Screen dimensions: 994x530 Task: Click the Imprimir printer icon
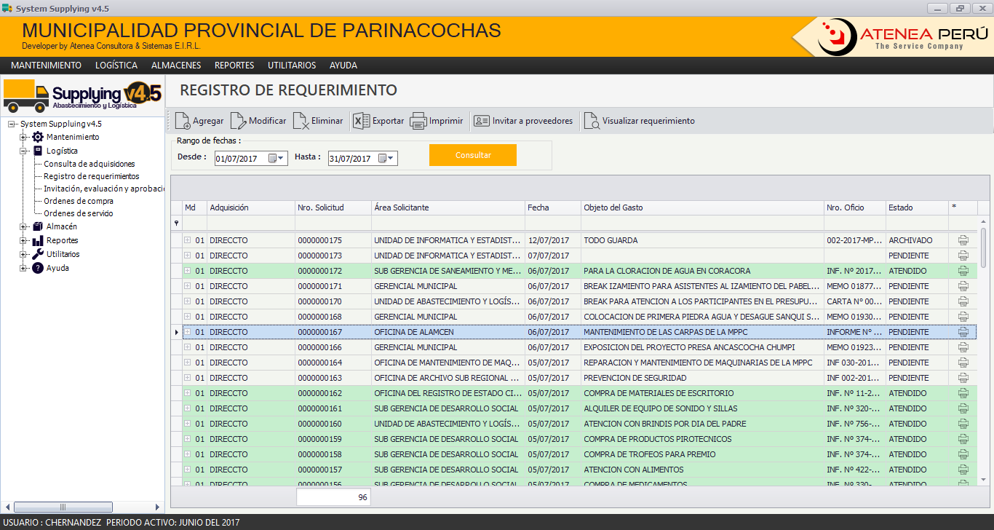pos(418,121)
